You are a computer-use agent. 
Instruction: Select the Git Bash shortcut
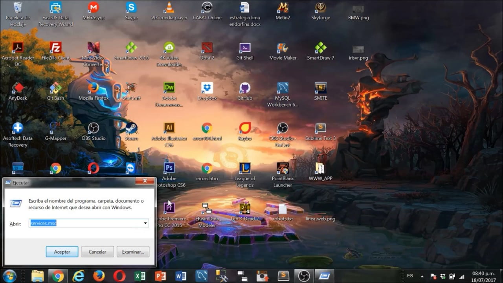pos(55,91)
